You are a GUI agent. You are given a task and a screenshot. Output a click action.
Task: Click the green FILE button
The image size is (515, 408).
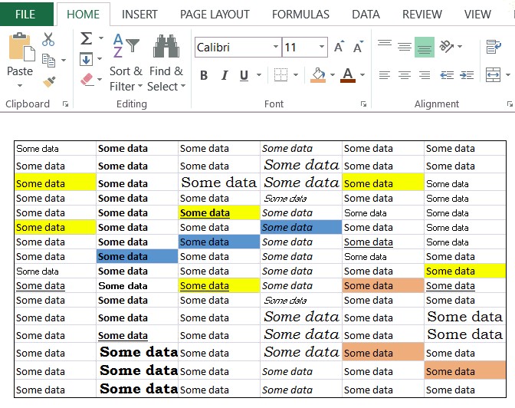pos(25,14)
